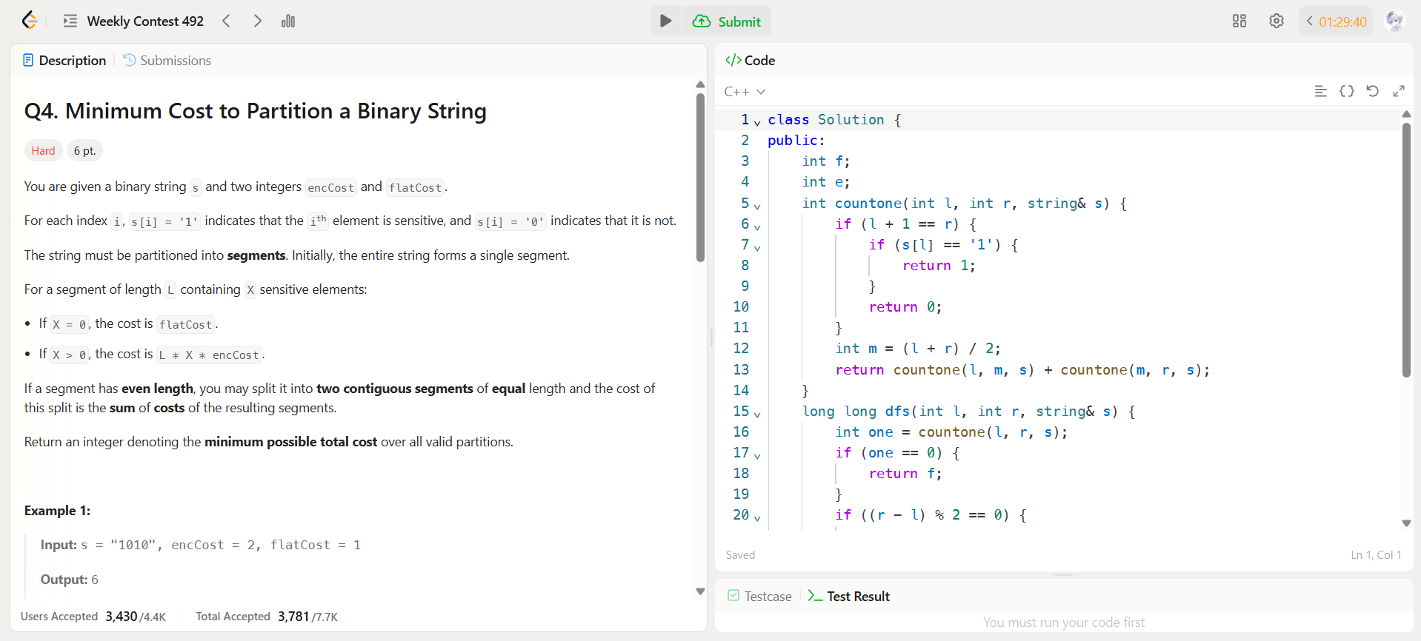Viewport: 1421px width, 641px height.
Task: Click the description panel vertical scrollbar
Action: (x=700, y=178)
